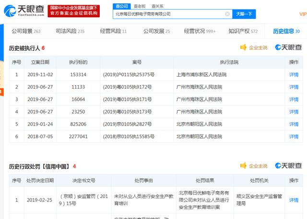Click the 历史被执行人 section heading
This screenshot has height=219, width=307.
click(x=24, y=48)
